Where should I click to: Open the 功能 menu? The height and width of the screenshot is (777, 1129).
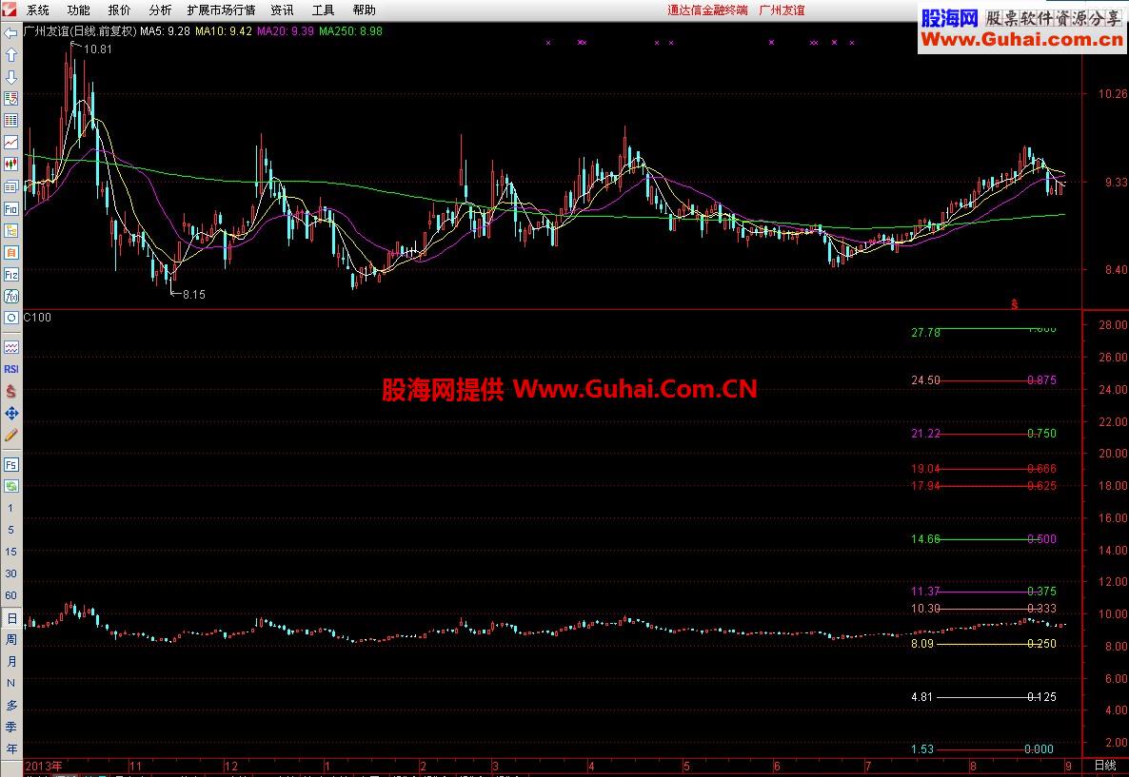[78, 10]
